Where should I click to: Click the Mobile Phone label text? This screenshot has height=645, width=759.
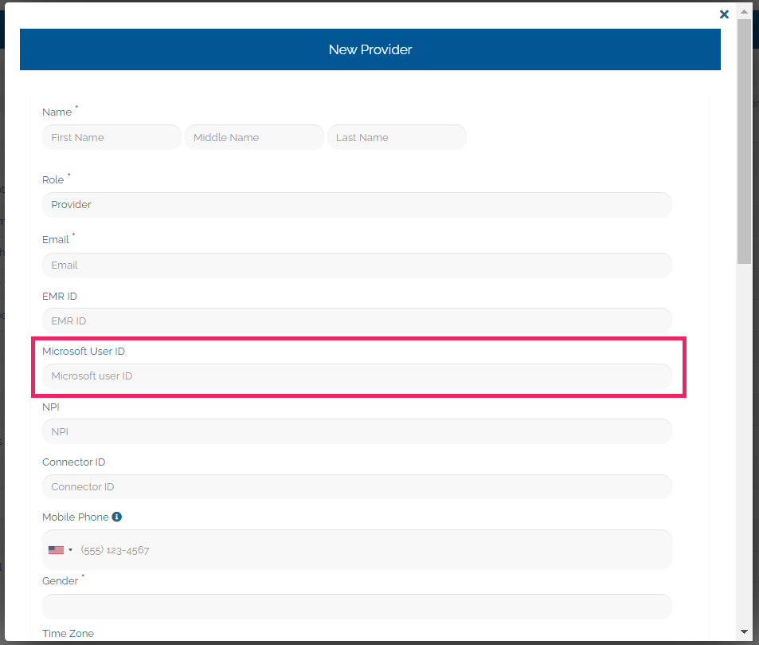76,517
